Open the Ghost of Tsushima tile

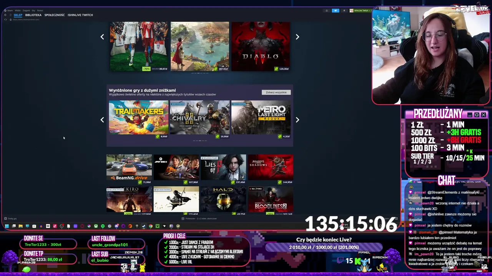click(x=176, y=200)
